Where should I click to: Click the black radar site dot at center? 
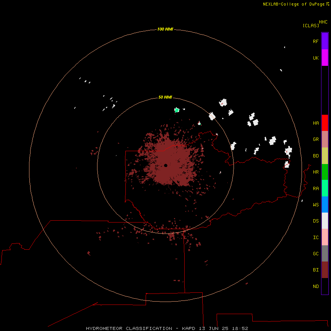tap(166, 165)
